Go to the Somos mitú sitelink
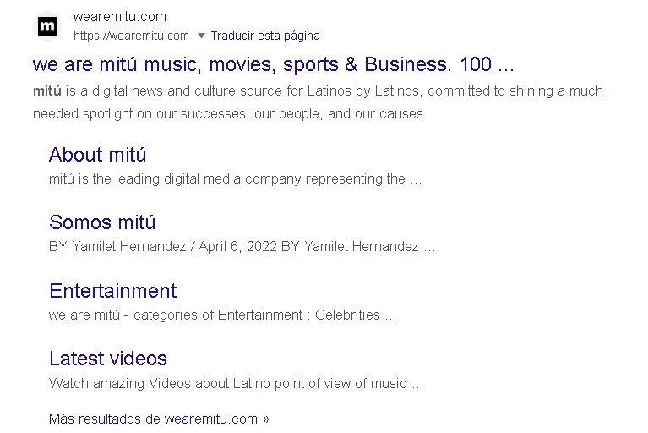Viewport: 648px width, 433px height. [x=102, y=222]
